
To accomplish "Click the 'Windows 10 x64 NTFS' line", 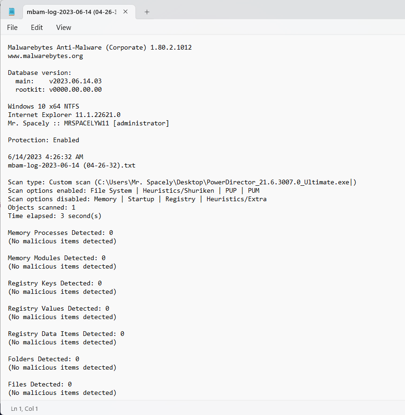I will point(44,106).
